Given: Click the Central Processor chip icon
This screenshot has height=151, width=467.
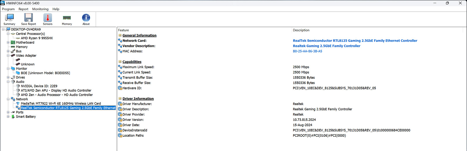Looking at the screenshot, I should click(x=13, y=34).
